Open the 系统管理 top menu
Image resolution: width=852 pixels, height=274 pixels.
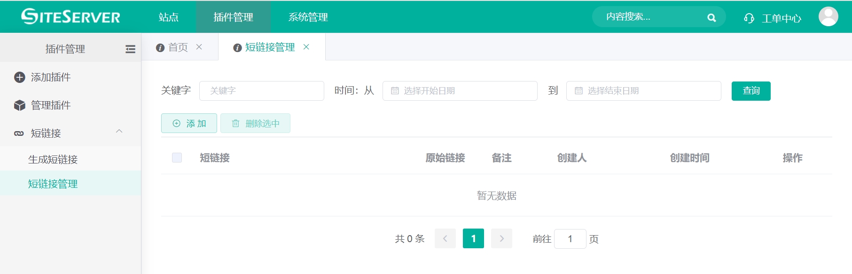pyautogui.click(x=308, y=17)
